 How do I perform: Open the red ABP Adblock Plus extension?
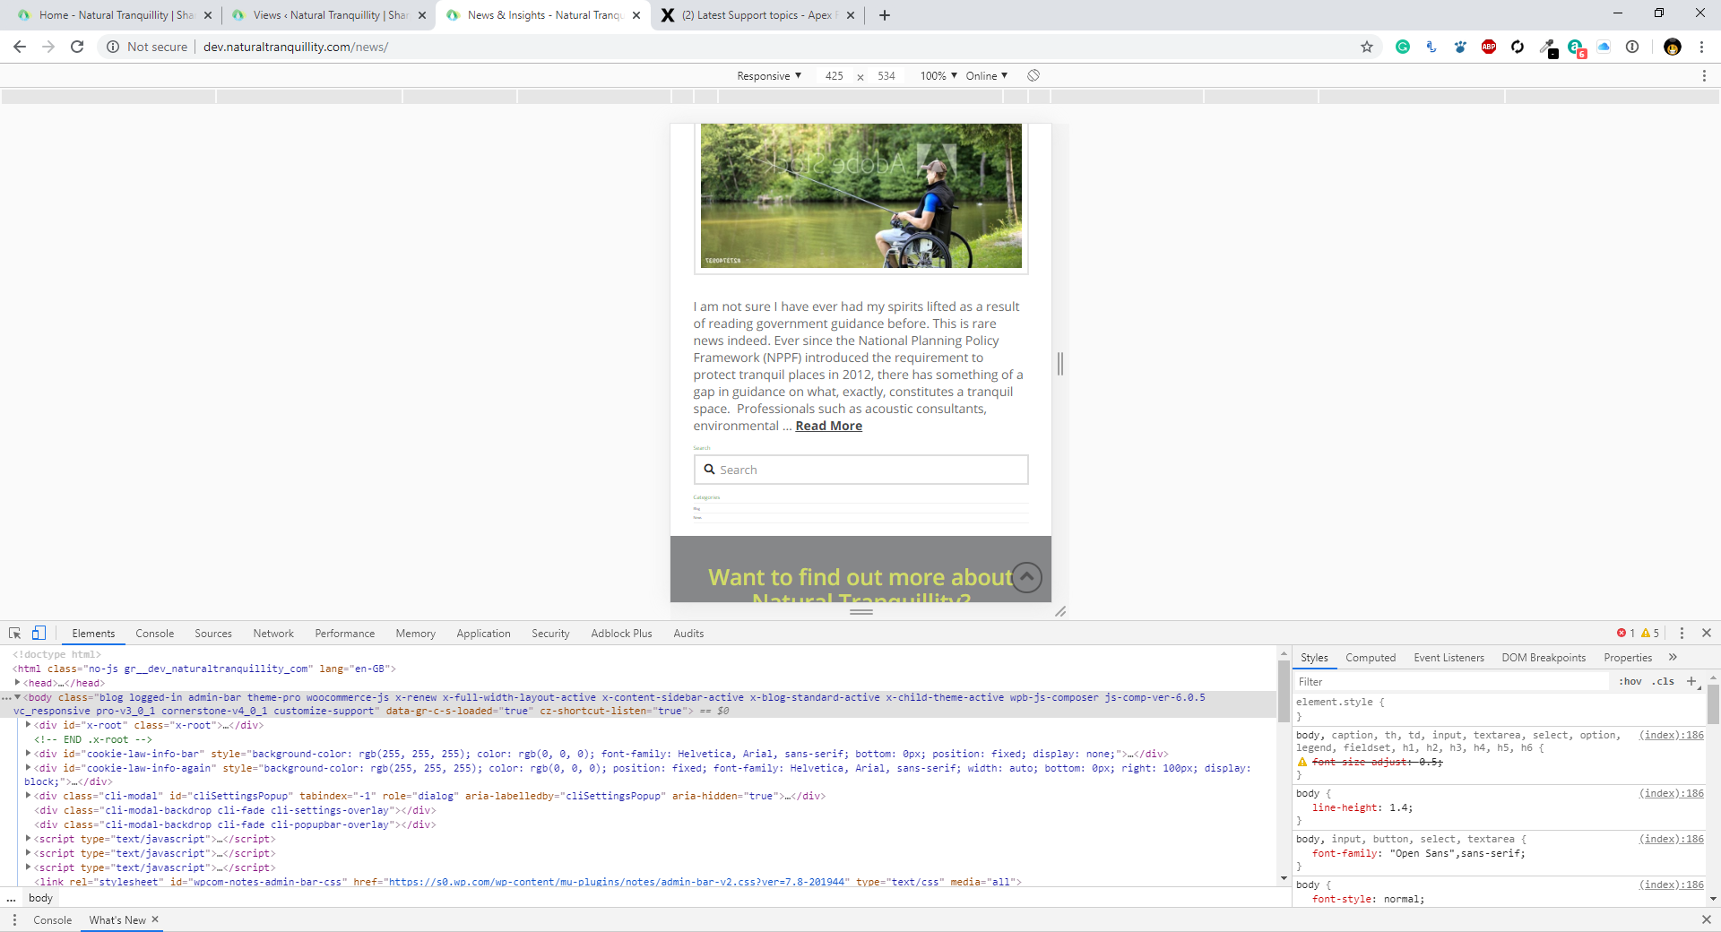(1489, 47)
